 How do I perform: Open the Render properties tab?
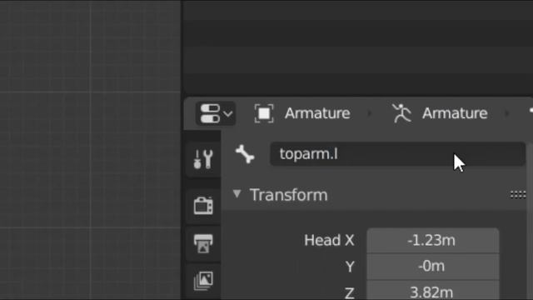pos(203,206)
